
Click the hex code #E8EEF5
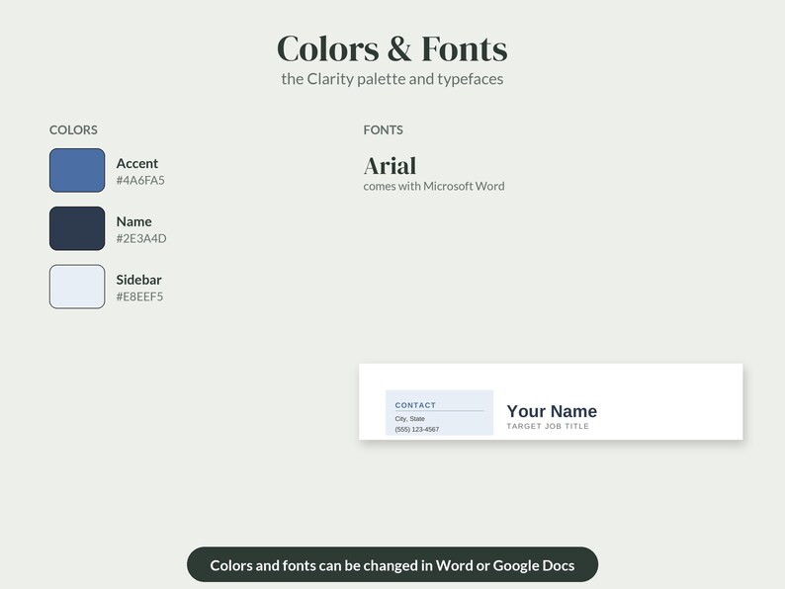pos(139,296)
